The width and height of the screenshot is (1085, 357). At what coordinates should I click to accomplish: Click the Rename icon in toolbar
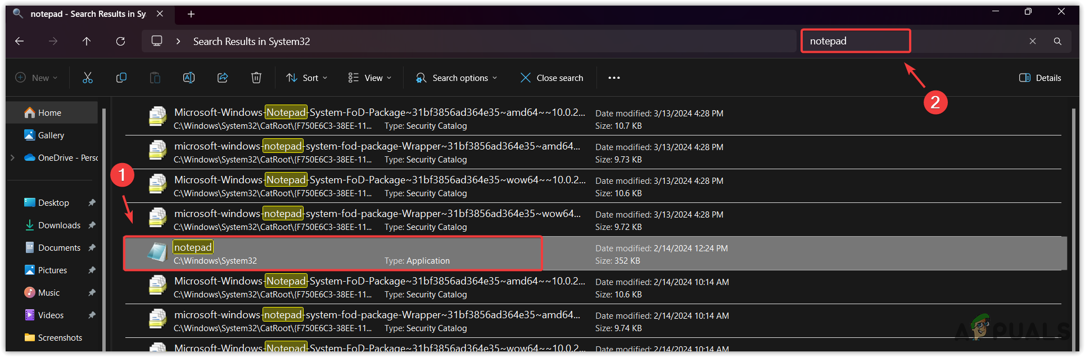coord(189,78)
